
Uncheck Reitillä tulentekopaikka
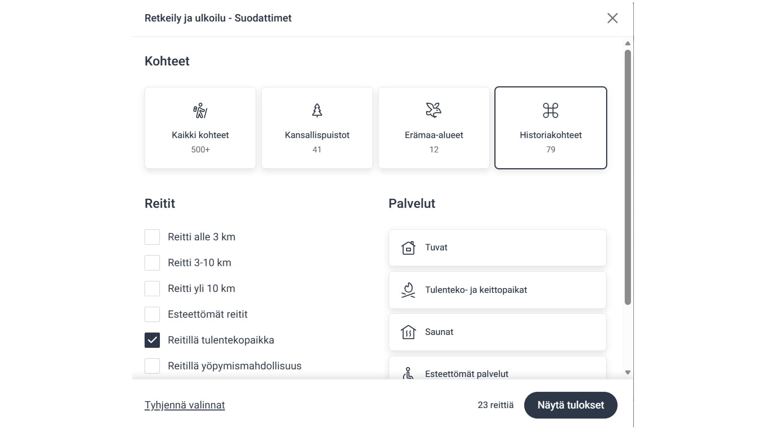(152, 340)
